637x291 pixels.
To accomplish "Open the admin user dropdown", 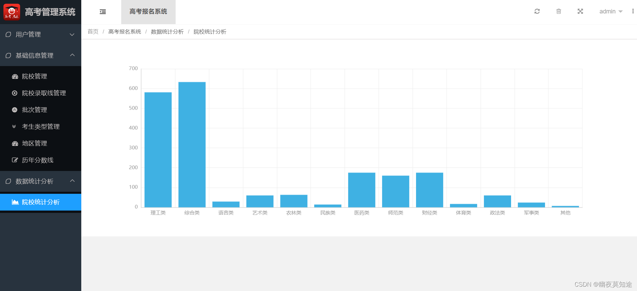I will coord(611,11).
